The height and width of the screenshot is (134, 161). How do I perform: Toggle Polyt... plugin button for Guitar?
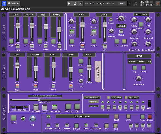[x=11, y=42]
